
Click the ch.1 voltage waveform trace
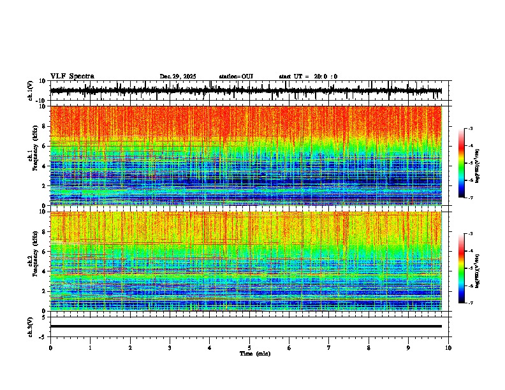(245, 90)
